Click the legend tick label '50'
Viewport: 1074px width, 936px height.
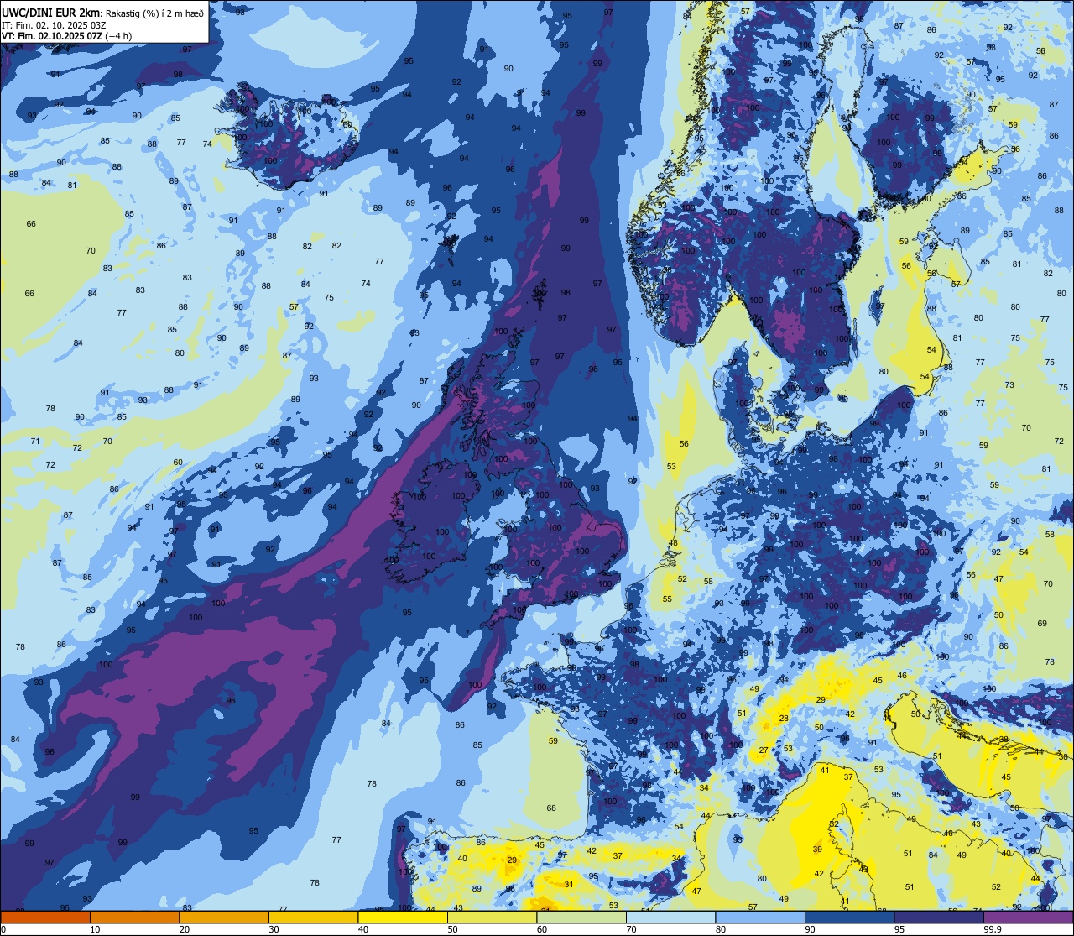coord(452,929)
